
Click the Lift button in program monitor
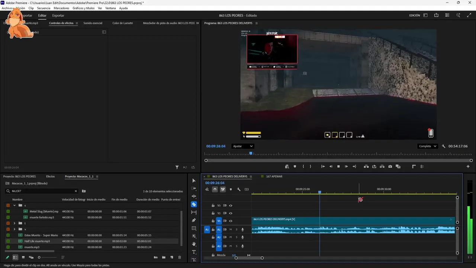tap(366, 166)
